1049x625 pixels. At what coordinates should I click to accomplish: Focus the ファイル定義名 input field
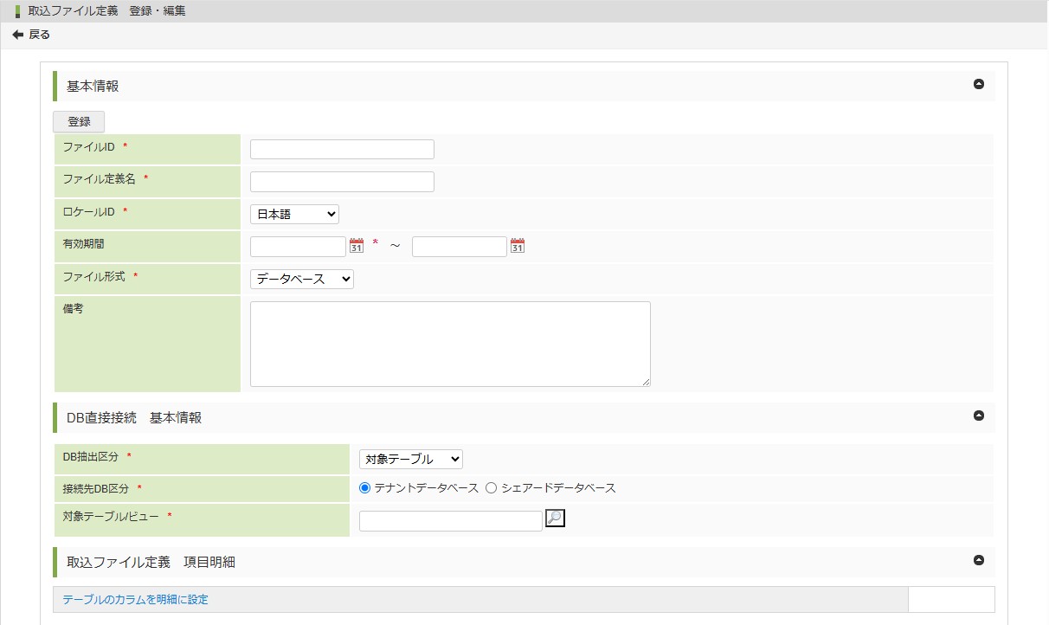click(342, 182)
